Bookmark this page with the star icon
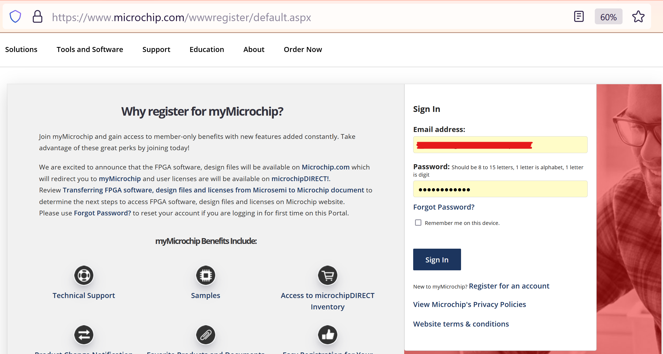 (x=638, y=17)
